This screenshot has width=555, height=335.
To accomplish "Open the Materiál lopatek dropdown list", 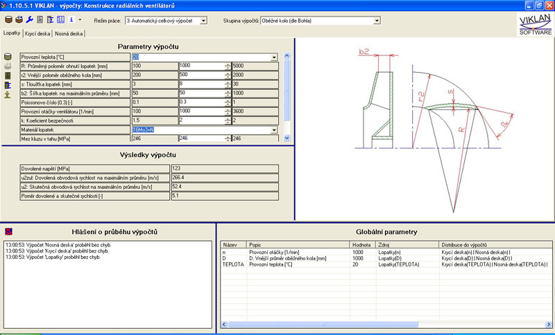I will click(274, 129).
